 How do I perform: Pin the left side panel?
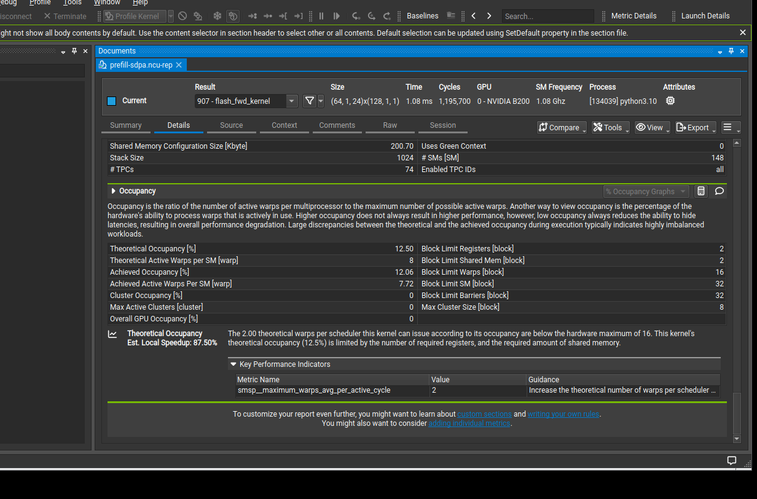[74, 51]
